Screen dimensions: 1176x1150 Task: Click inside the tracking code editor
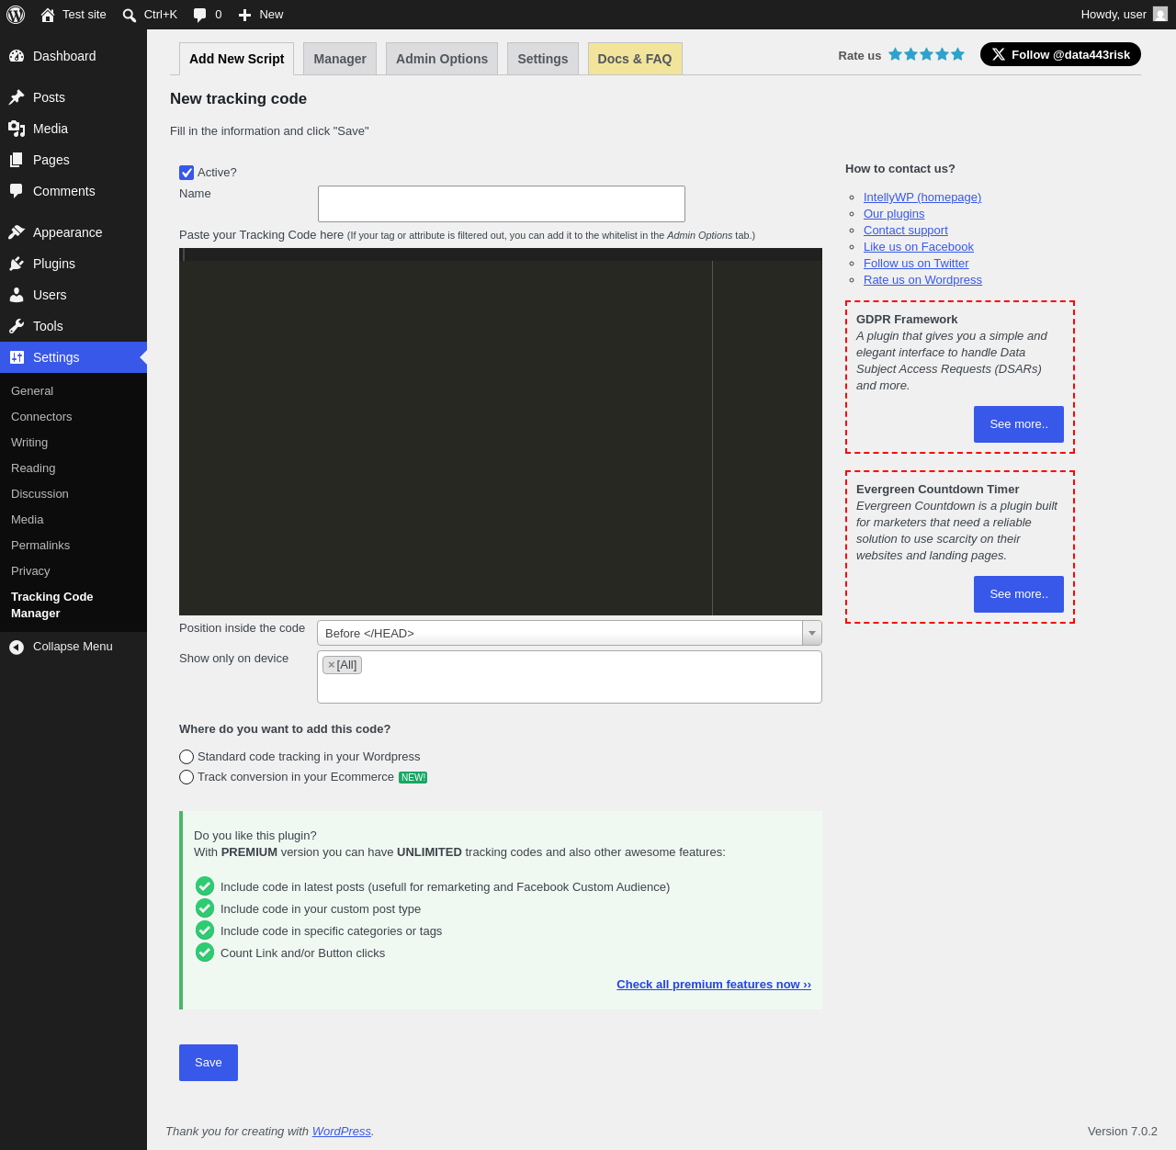tap(501, 432)
